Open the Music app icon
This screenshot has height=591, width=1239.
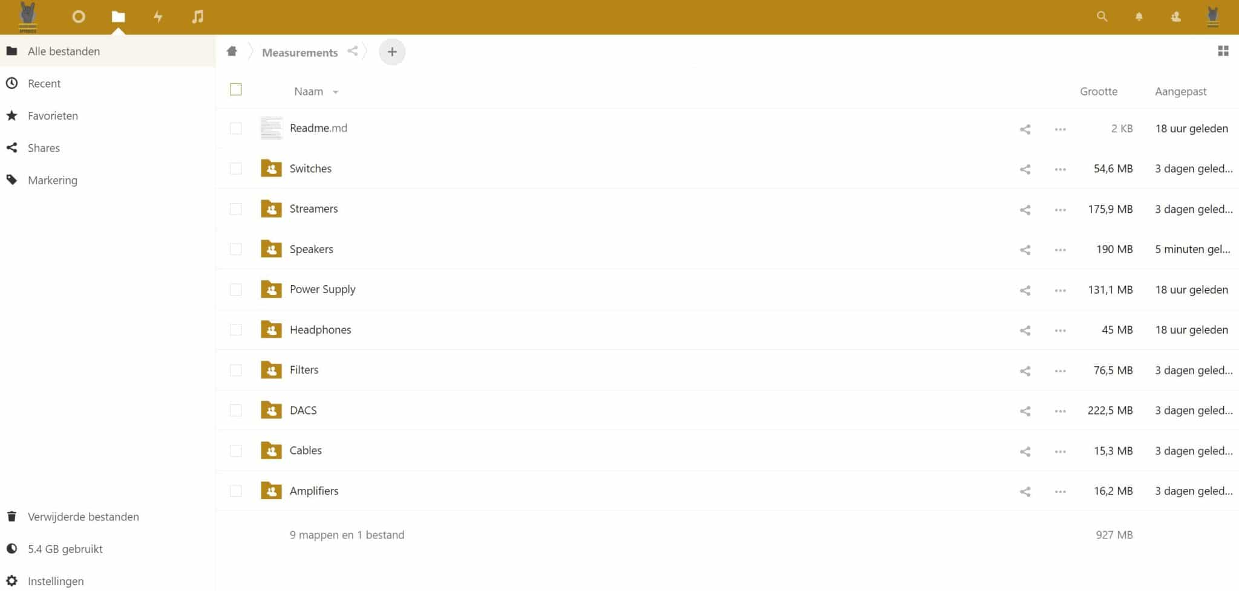tap(198, 17)
